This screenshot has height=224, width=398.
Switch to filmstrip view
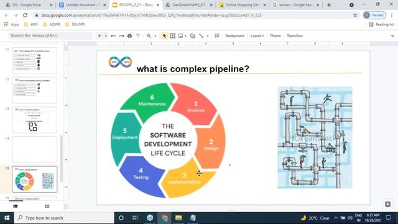pyautogui.click(x=16, y=206)
